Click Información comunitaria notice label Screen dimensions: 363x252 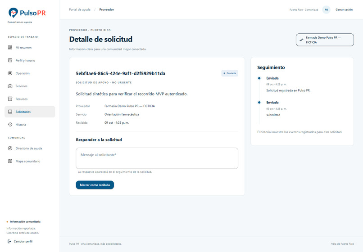point(25,222)
